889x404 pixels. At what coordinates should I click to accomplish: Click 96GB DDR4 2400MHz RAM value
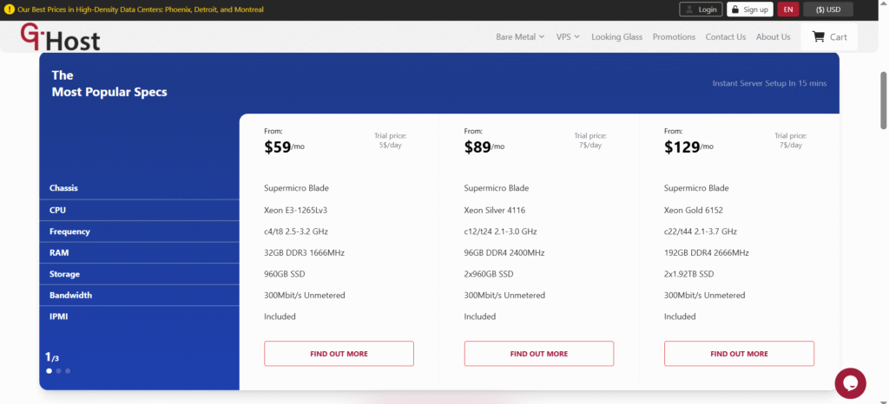click(x=504, y=253)
